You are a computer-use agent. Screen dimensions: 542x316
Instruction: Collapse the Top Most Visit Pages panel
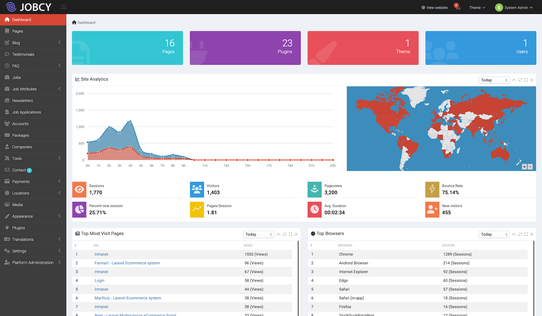pyautogui.click(x=278, y=234)
